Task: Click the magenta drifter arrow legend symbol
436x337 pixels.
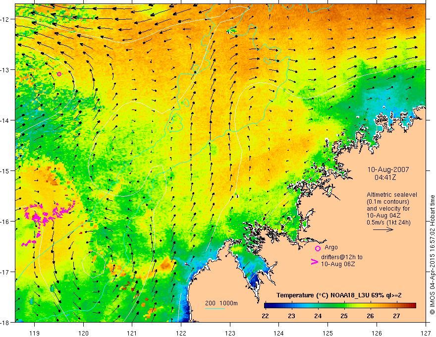Action: tap(314, 262)
